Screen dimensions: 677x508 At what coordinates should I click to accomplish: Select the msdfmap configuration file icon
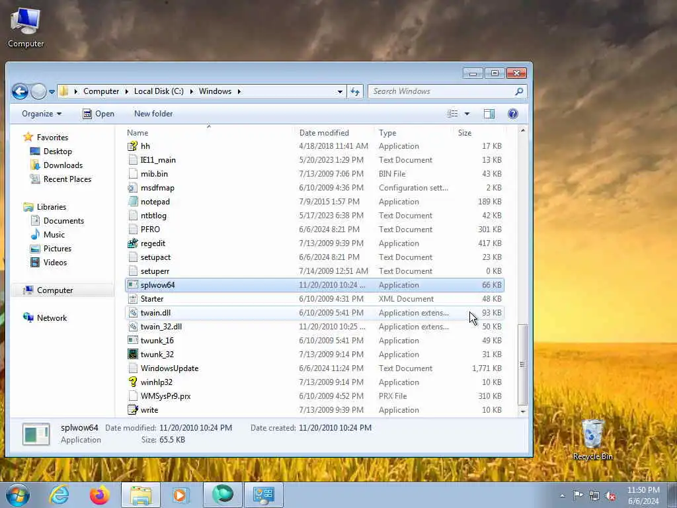coord(132,188)
